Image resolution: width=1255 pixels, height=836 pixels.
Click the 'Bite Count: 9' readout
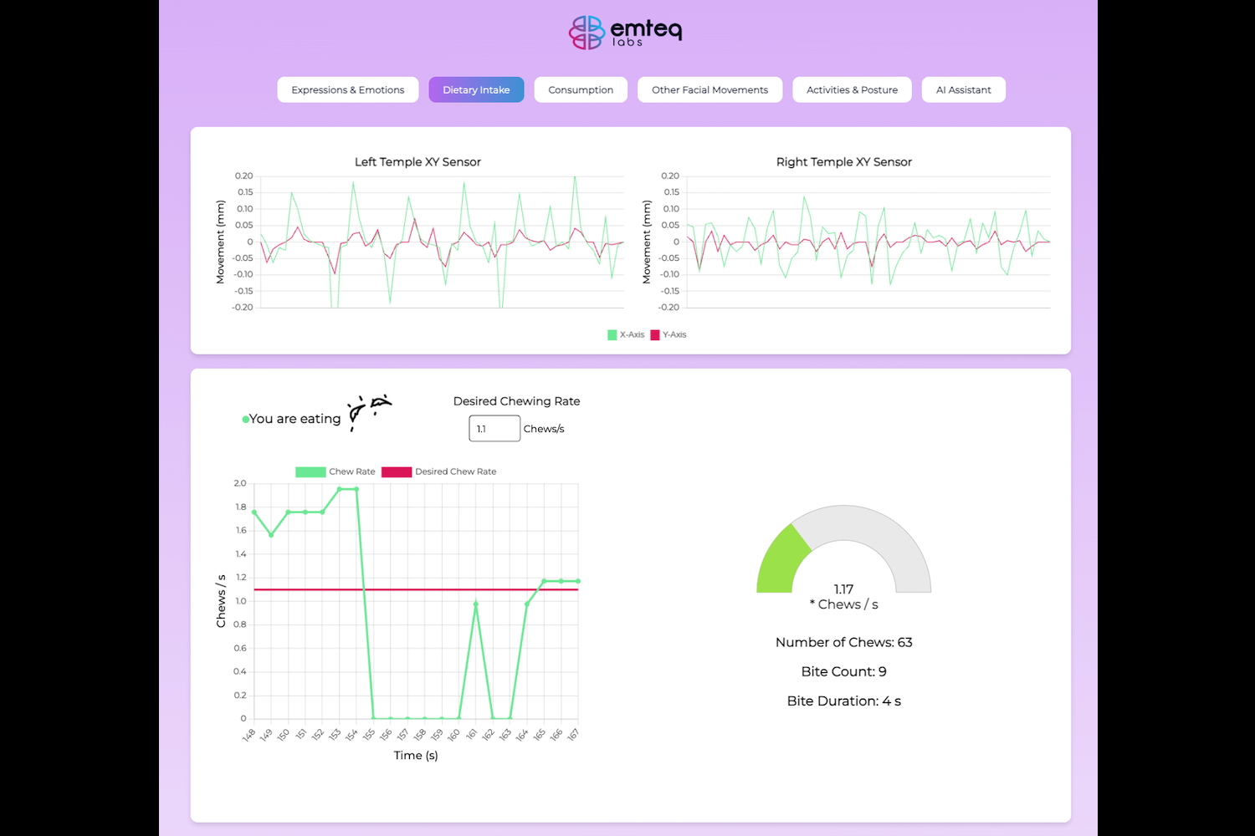pyautogui.click(x=843, y=672)
